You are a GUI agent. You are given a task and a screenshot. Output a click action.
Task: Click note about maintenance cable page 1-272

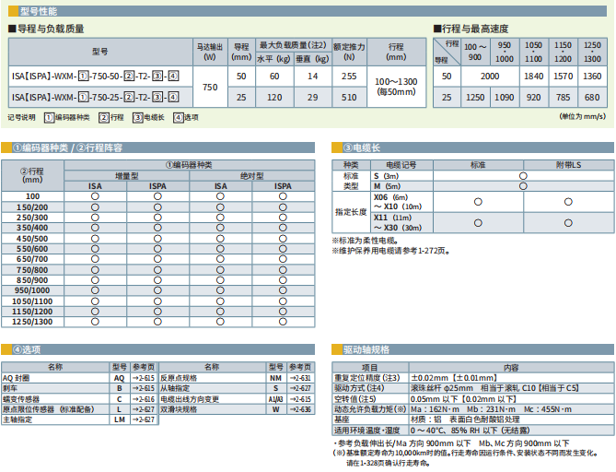click(x=391, y=251)
